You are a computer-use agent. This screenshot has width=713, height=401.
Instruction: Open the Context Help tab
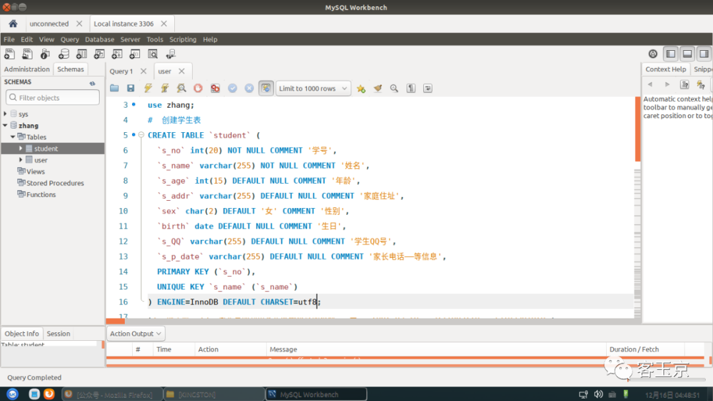coord(665,69)
